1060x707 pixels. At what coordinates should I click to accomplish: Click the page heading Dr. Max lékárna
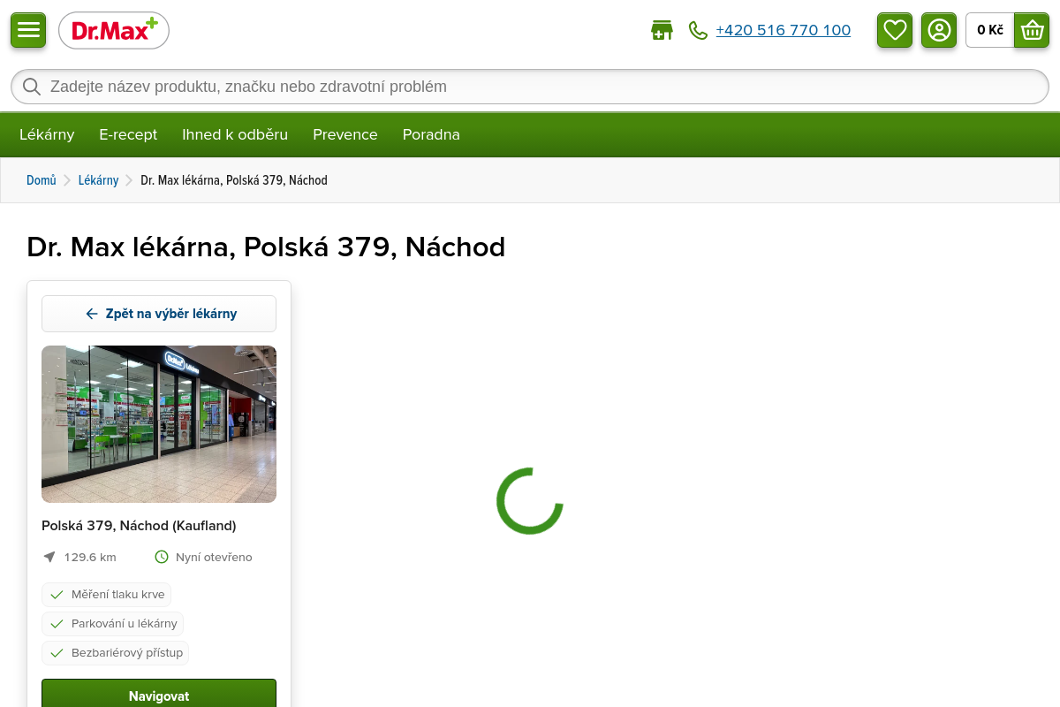266,247
